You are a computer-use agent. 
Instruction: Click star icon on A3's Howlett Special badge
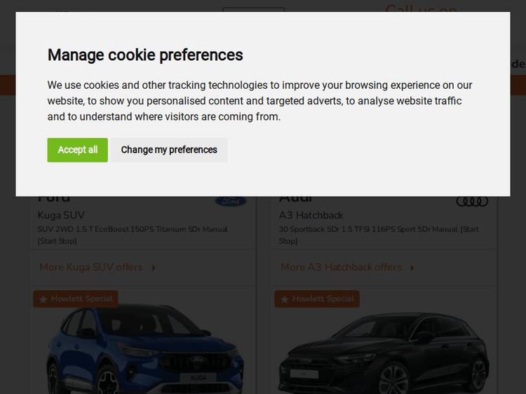click(x=285, y=299)
